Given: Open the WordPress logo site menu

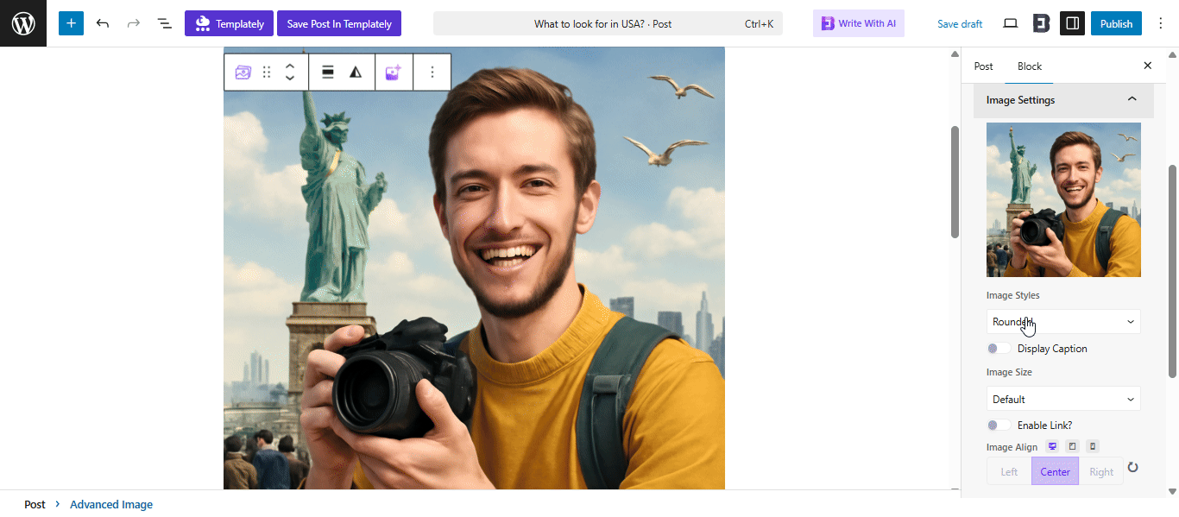Looking at the screenshot, I should [x=23, y=23].
